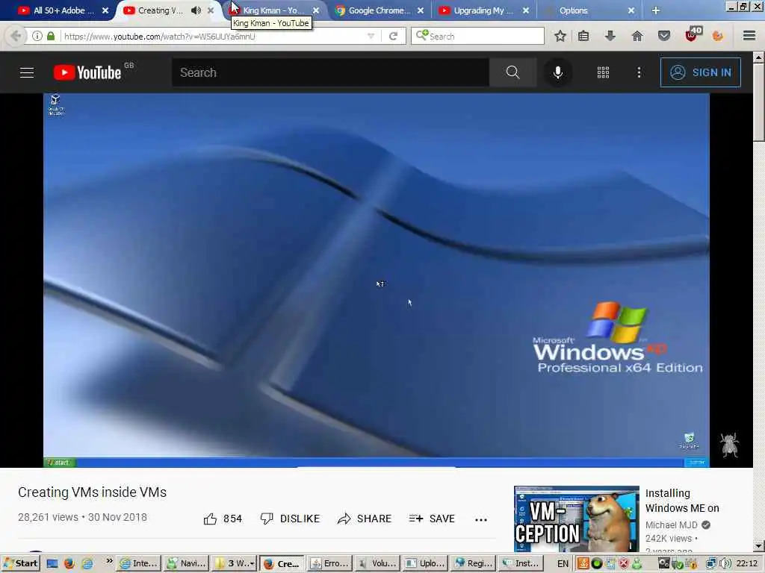
Task: Open the Windows Start menu
Action: 20,563
